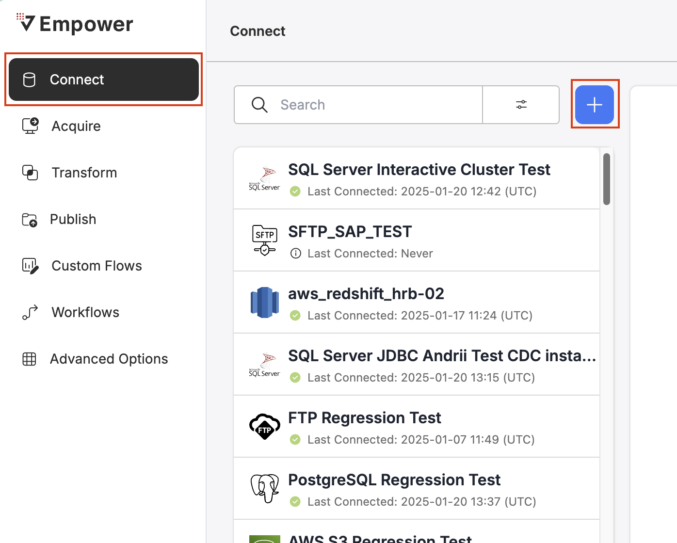Click the Transform overlapping squares icon
This screenshot has width=677, height=543.
point(30,173)
